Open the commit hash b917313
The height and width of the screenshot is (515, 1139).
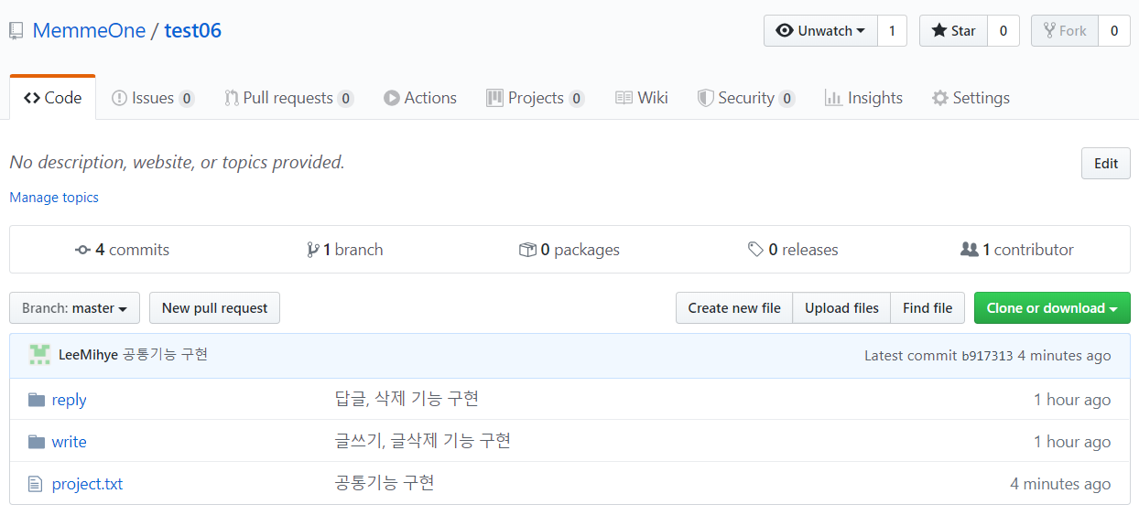(x=987, y=356)
